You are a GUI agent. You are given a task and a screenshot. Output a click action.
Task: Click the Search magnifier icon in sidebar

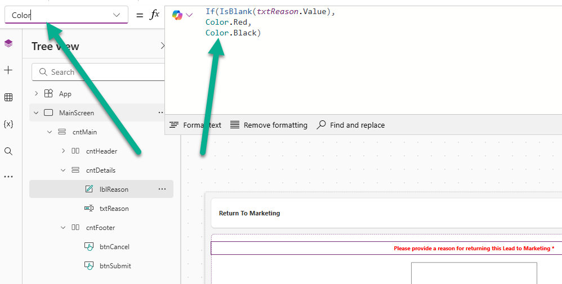click(8, 151)
